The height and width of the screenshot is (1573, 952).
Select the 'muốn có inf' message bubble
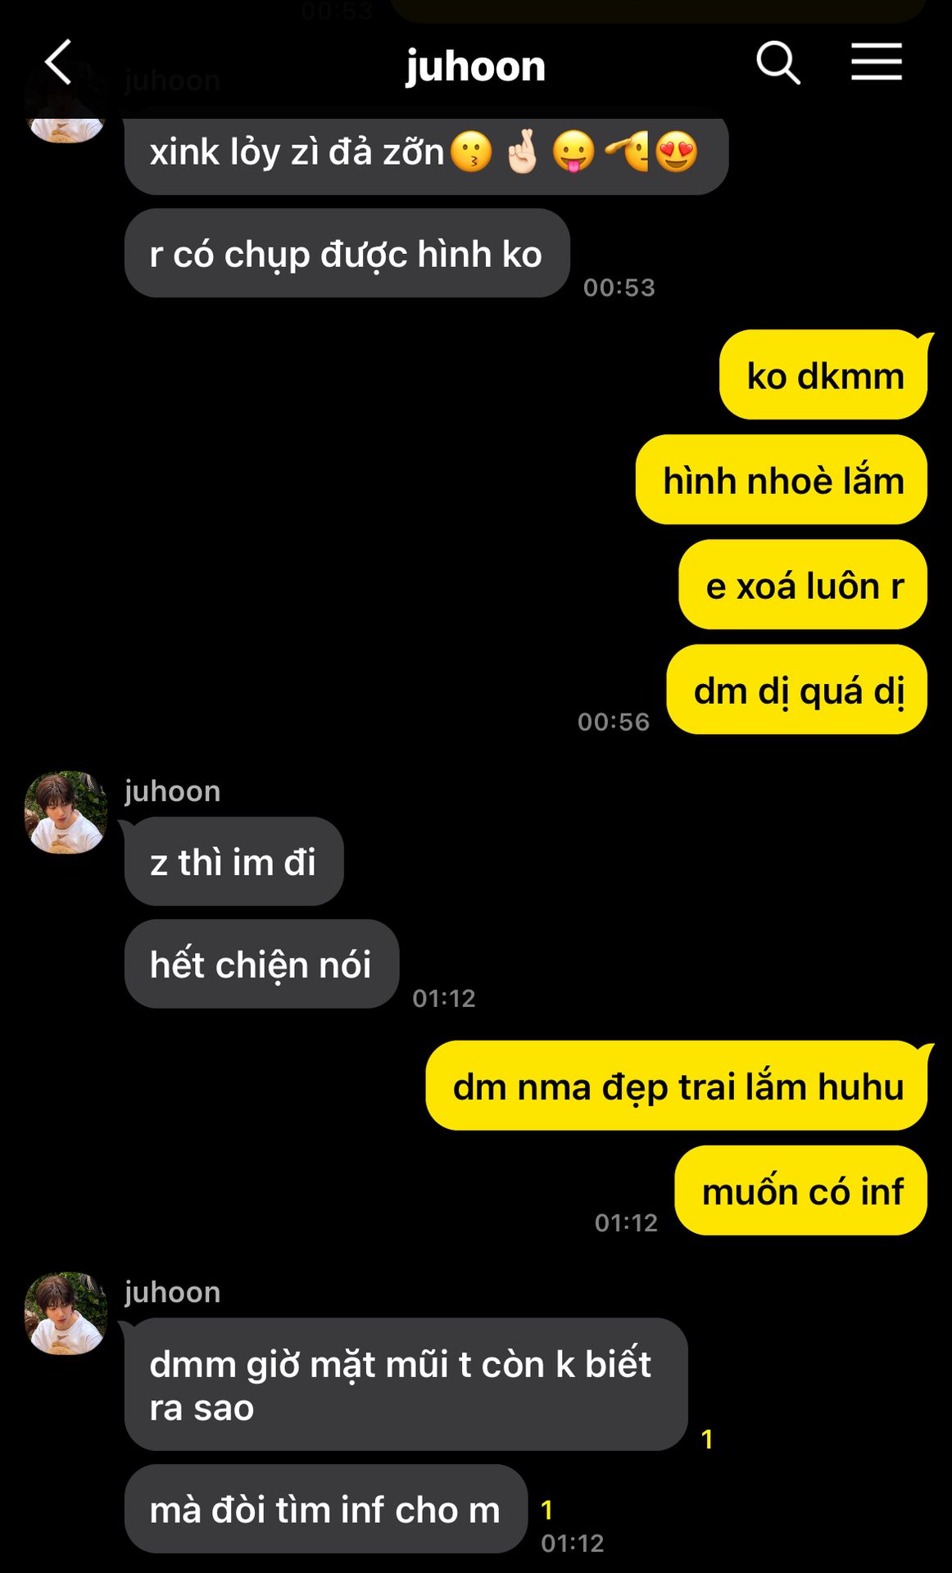(x=801, y=1191)
